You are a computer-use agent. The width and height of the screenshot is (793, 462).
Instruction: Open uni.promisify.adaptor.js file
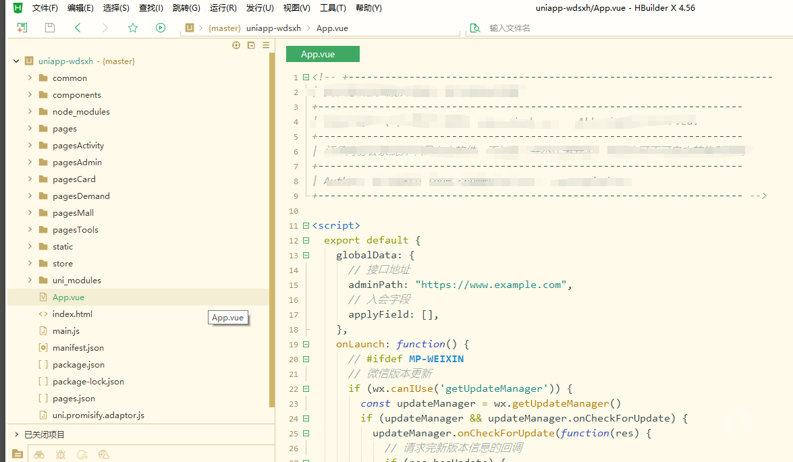[98, 415]
